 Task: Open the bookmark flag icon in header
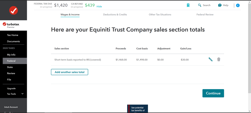click(188, 5)
